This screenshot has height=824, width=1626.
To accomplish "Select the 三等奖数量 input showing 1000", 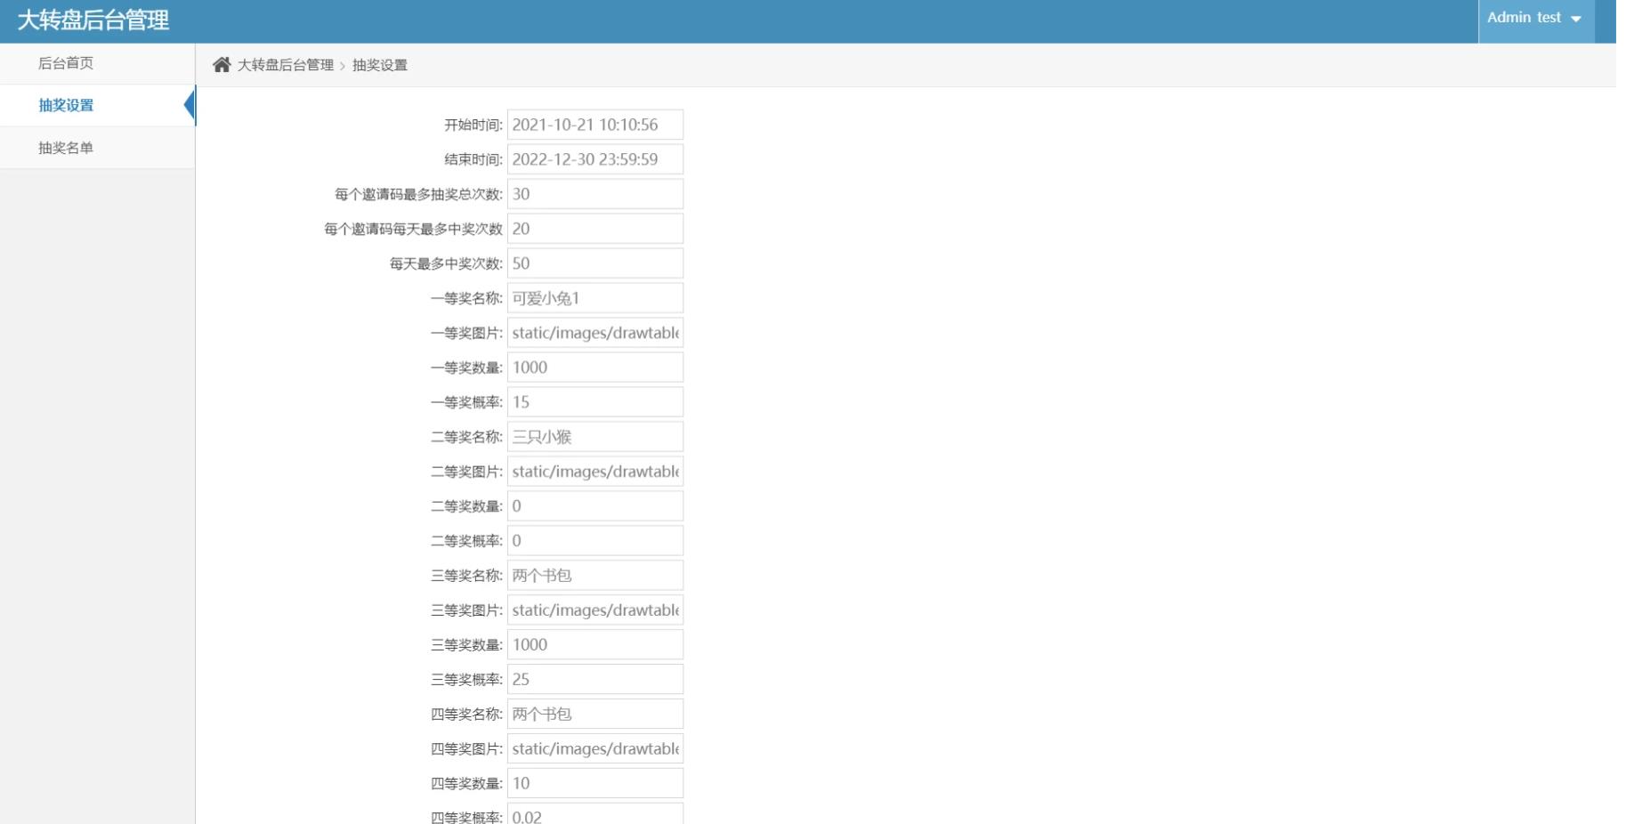I will click(x=595, y=644).
